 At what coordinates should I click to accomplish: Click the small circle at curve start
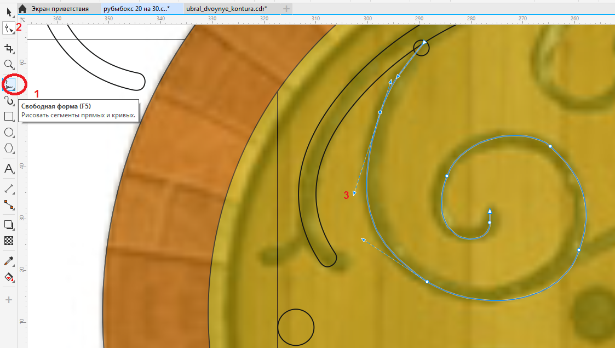coord(422,48)
